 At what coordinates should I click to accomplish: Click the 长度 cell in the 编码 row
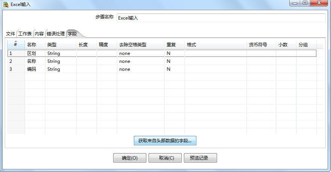tap(87, 69)
